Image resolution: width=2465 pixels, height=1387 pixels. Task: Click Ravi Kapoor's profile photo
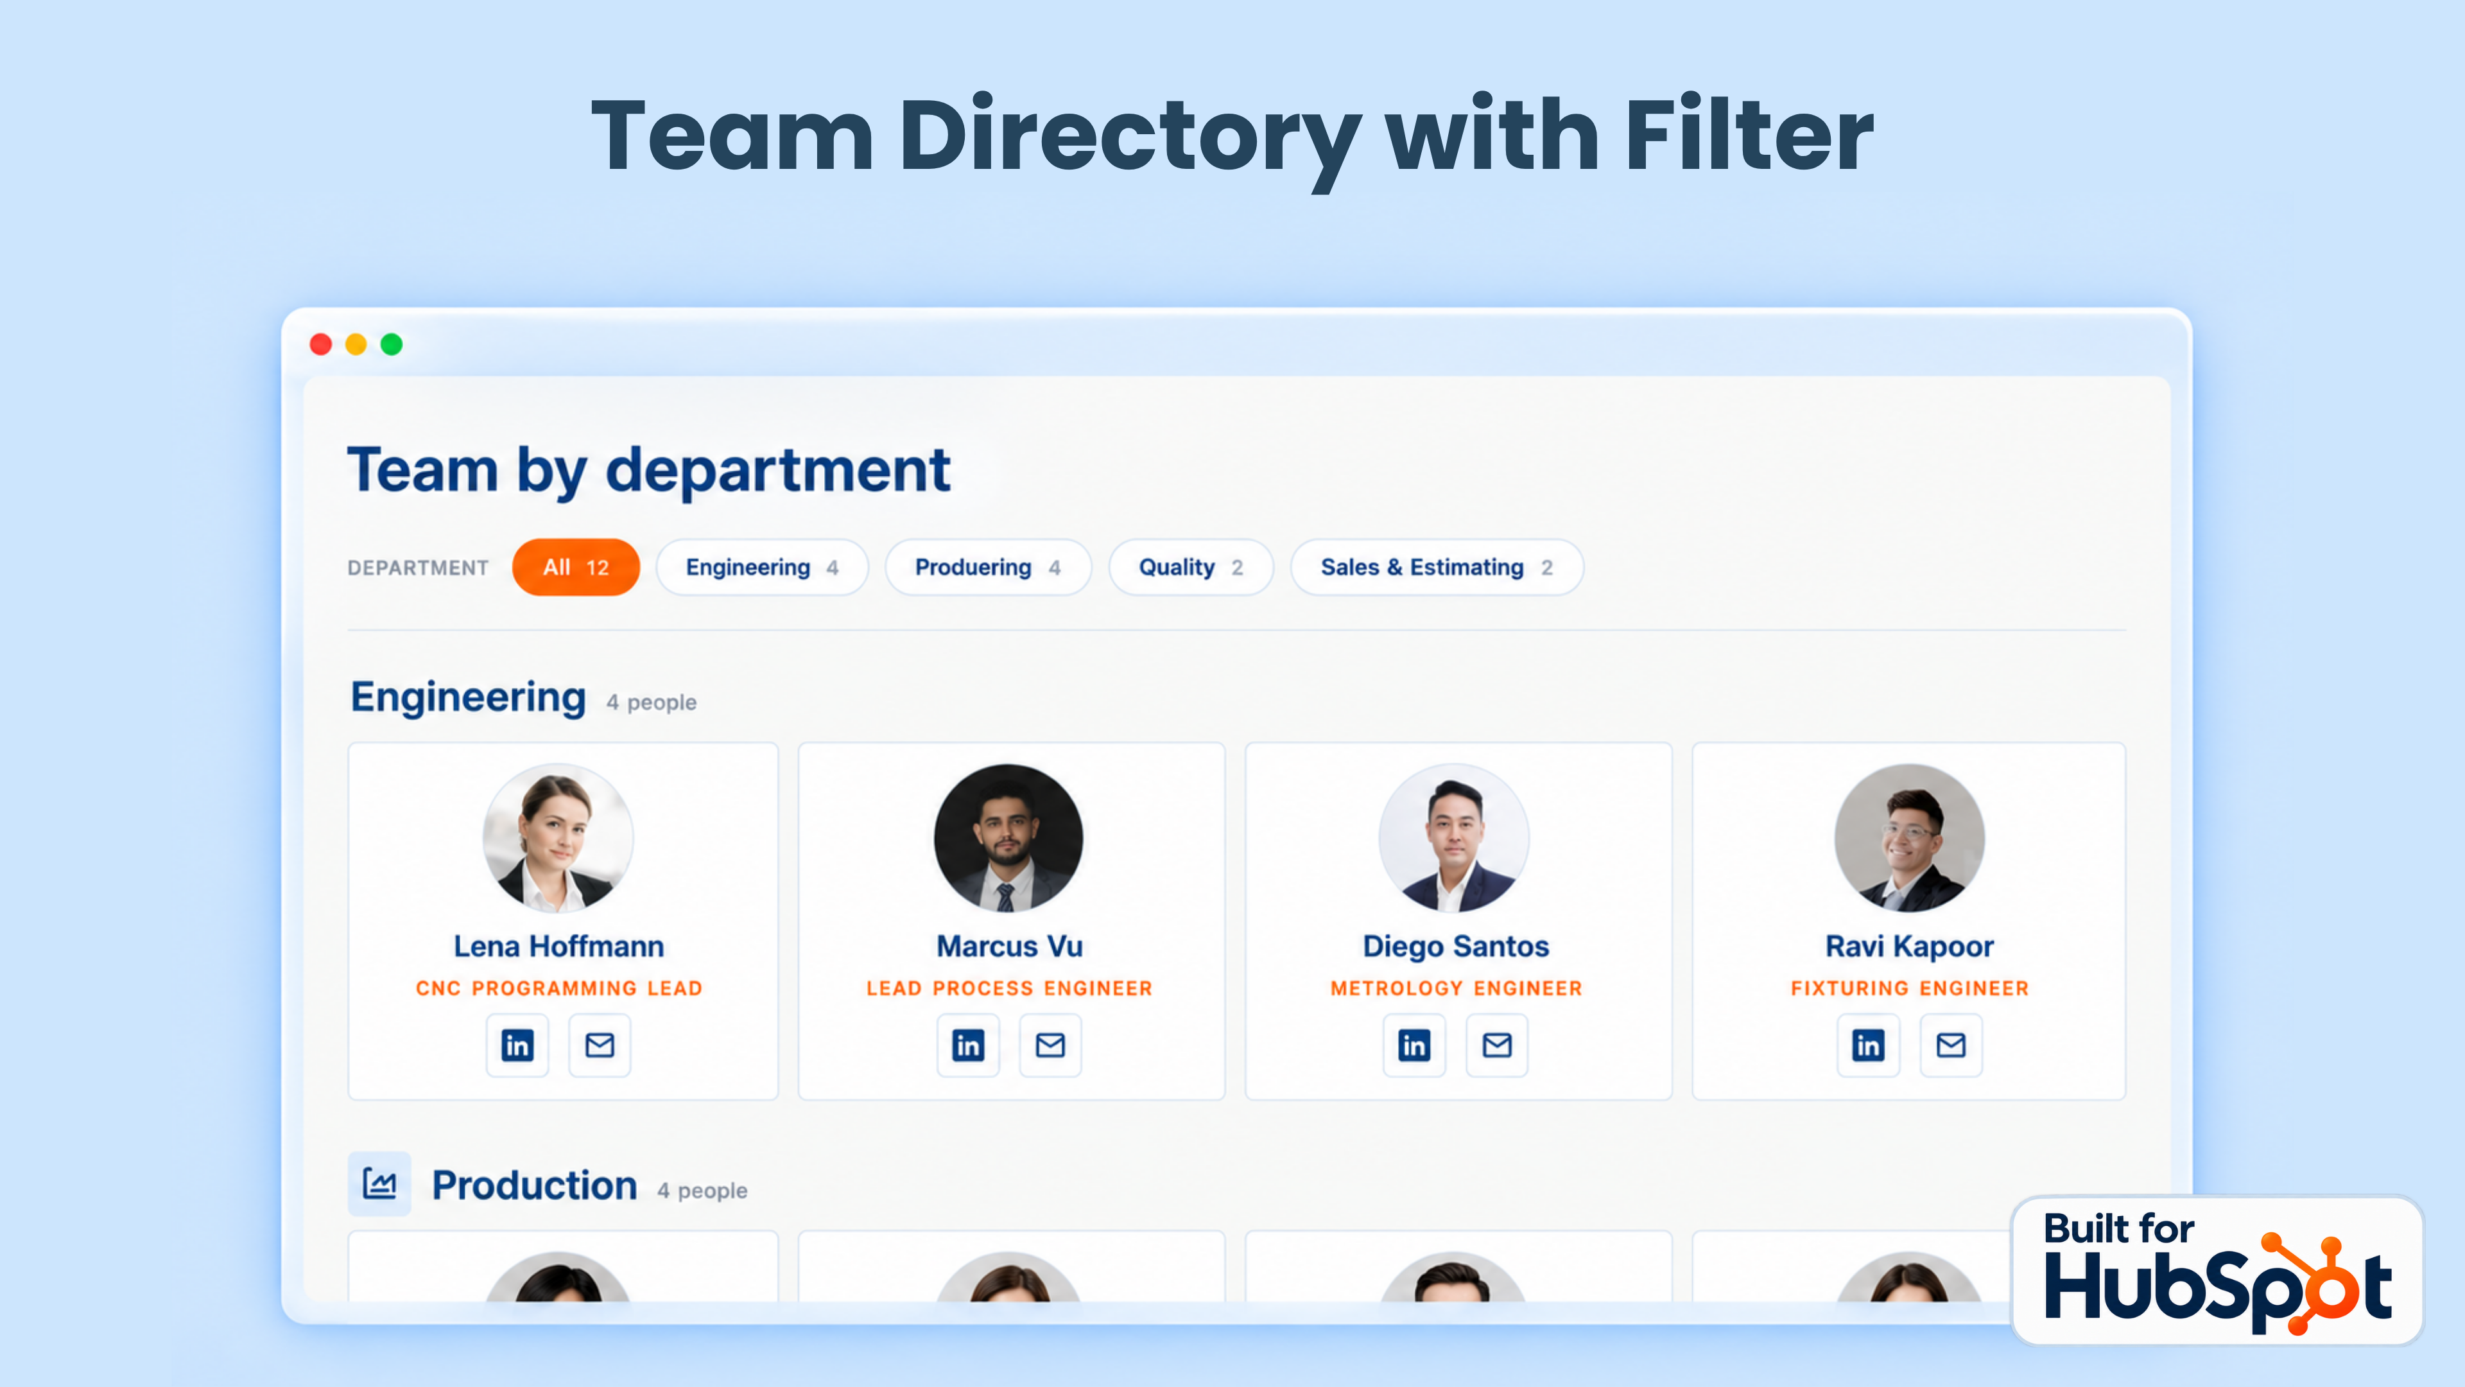(x=1909, y=837)
